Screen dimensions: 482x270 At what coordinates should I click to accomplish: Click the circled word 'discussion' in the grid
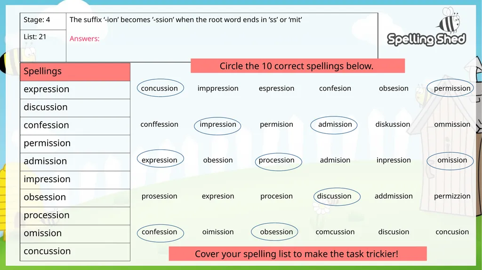pyautogui.click(x=334, y=196)
